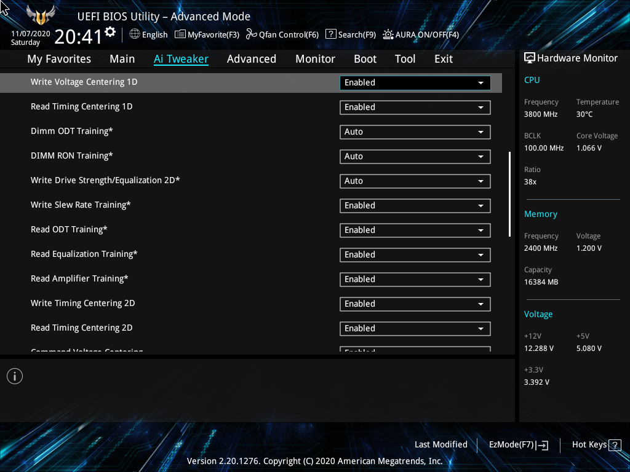Expand the Dimm ODT Training dropdown
The width and height of the screenshot is (630, 472).
[x=415, y=132]
